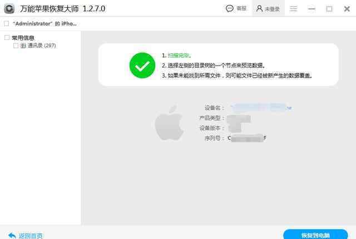Click the return arrow icon at bottom left

coord(12,235)
